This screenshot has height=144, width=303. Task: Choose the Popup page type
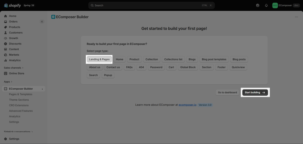(x=108, y=75)
